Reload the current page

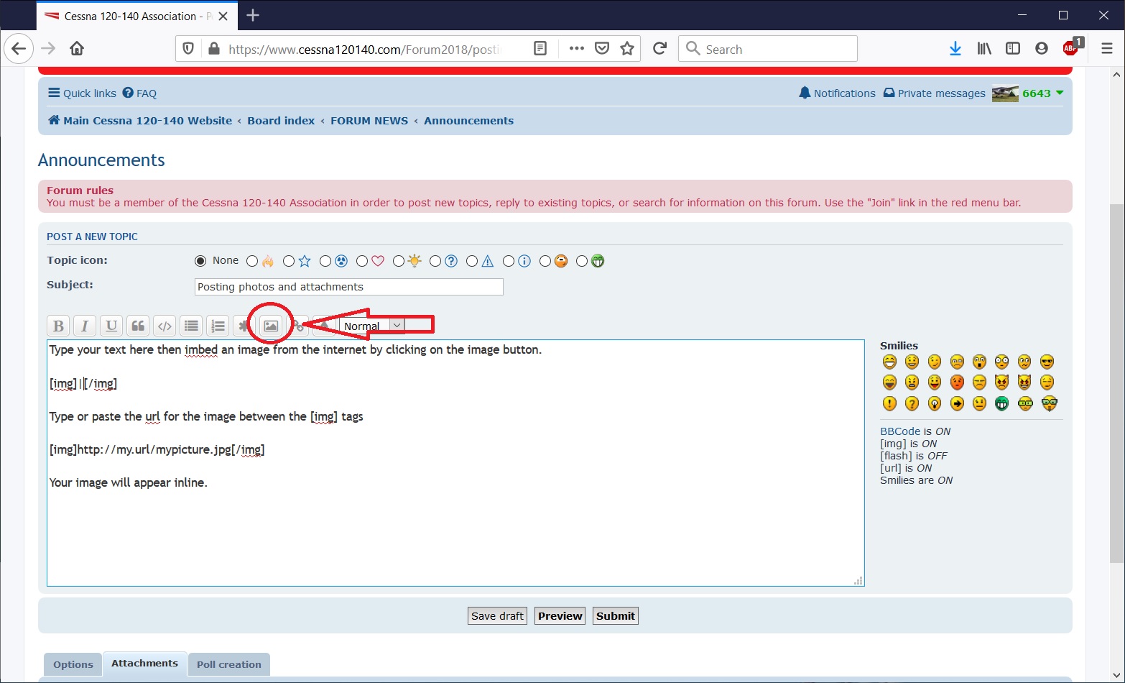click(x=659, y=49)
